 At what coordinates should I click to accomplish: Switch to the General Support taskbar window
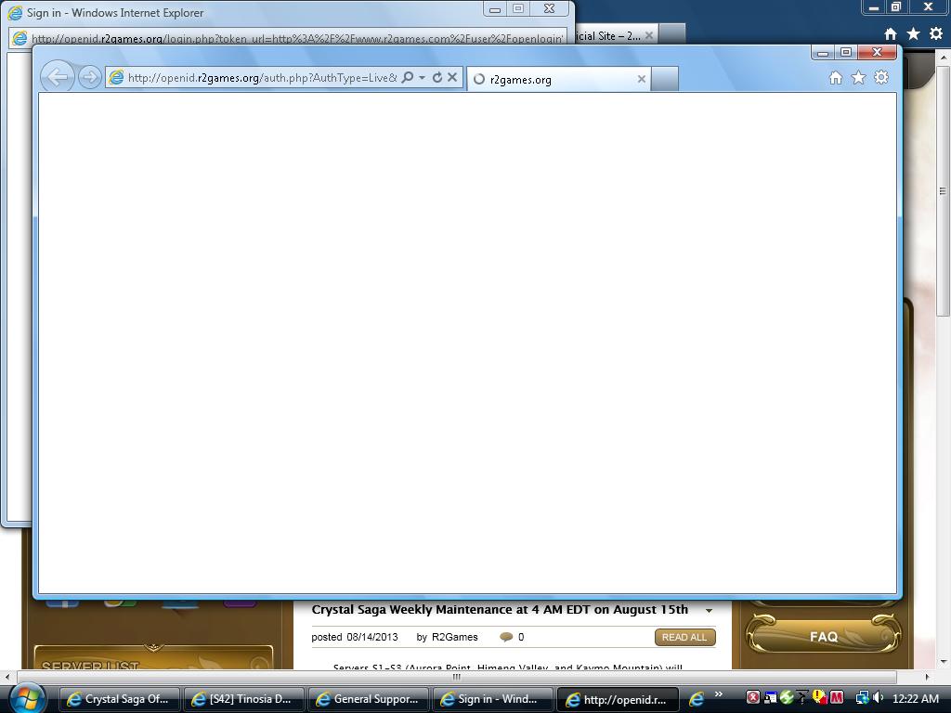tap(368, 699)
